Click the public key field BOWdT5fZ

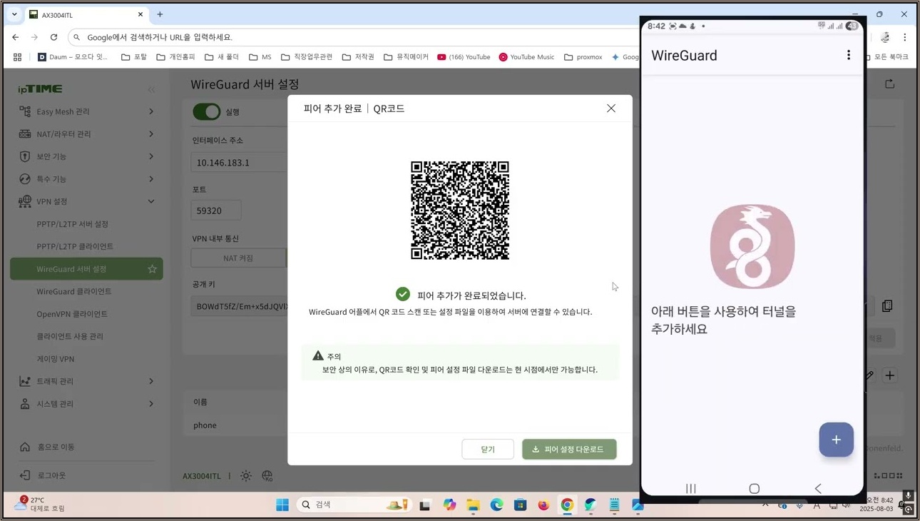pyautogui.click(x=240, y=306)
